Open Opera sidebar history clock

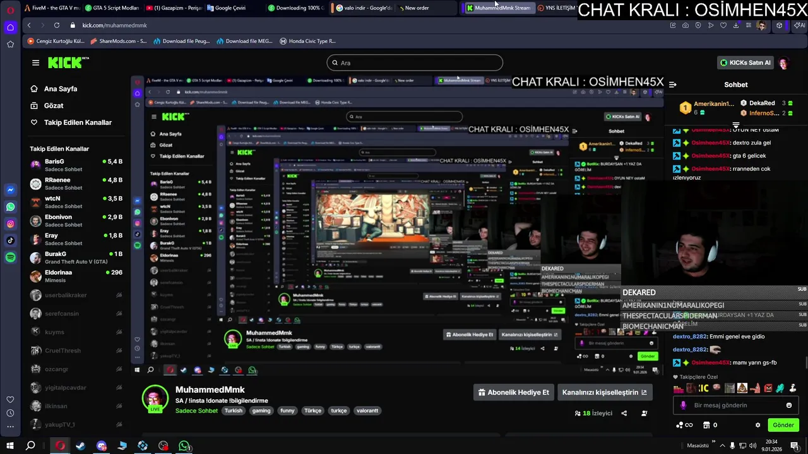click(10, 413)
